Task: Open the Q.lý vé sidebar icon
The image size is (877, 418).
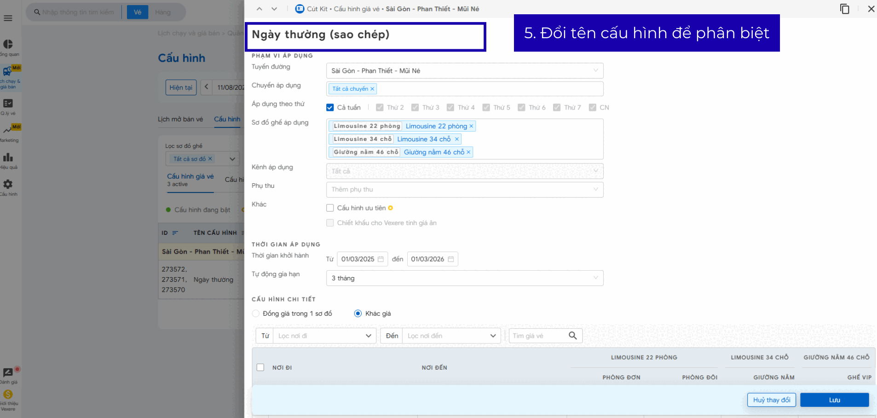Action: (x=8, y=104)
